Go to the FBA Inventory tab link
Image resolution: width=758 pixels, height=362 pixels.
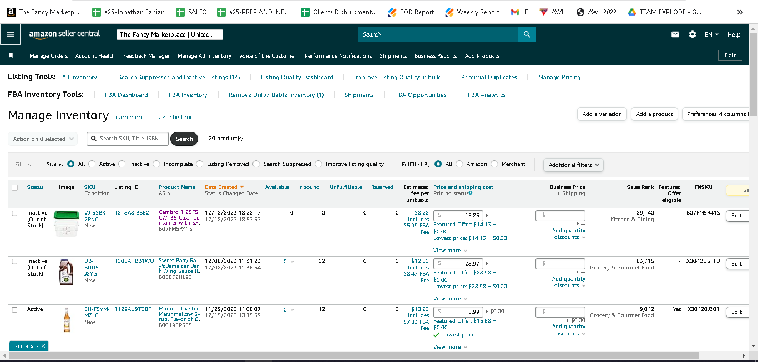click(x=188, y=95)
